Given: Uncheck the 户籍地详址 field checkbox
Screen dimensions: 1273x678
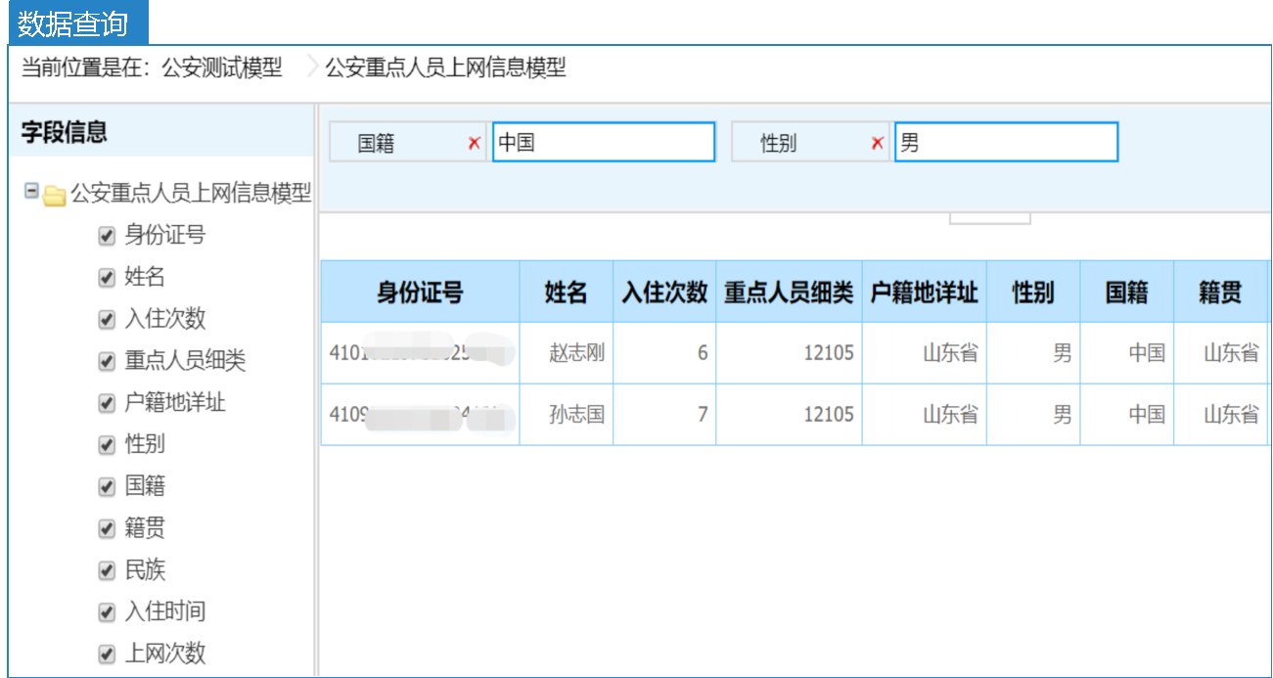Looking at the screenshot, I should coord(108,403).
